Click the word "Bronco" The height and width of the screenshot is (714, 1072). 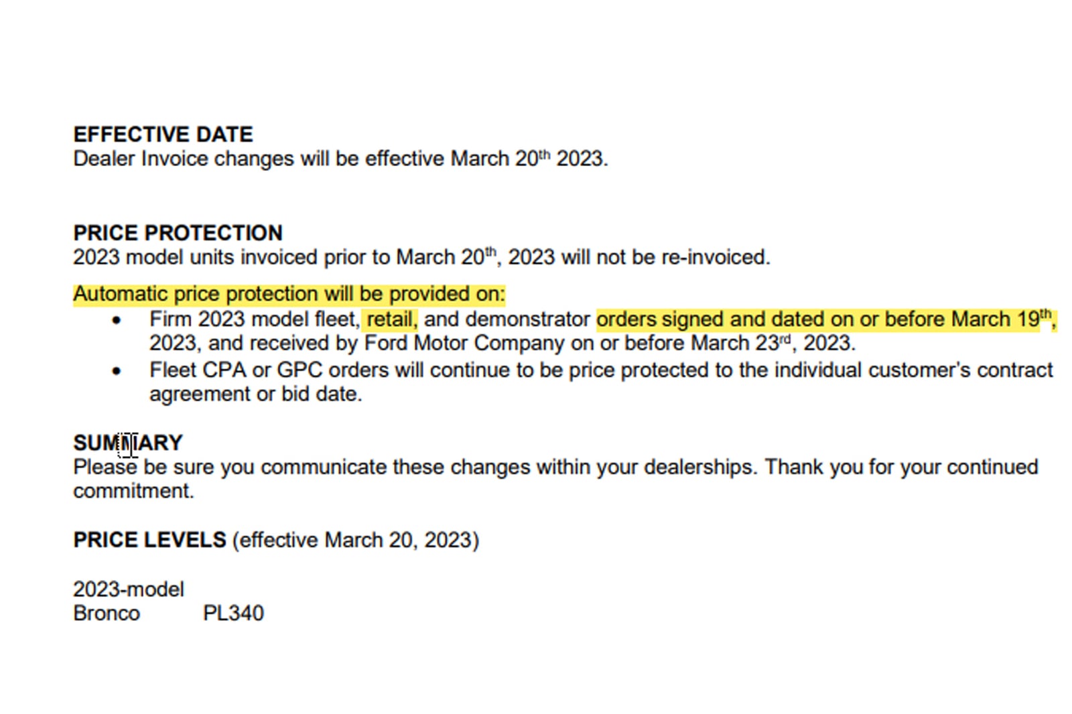[107, 614]
